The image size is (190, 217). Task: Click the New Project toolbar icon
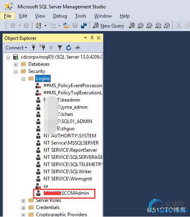point(38,25)
